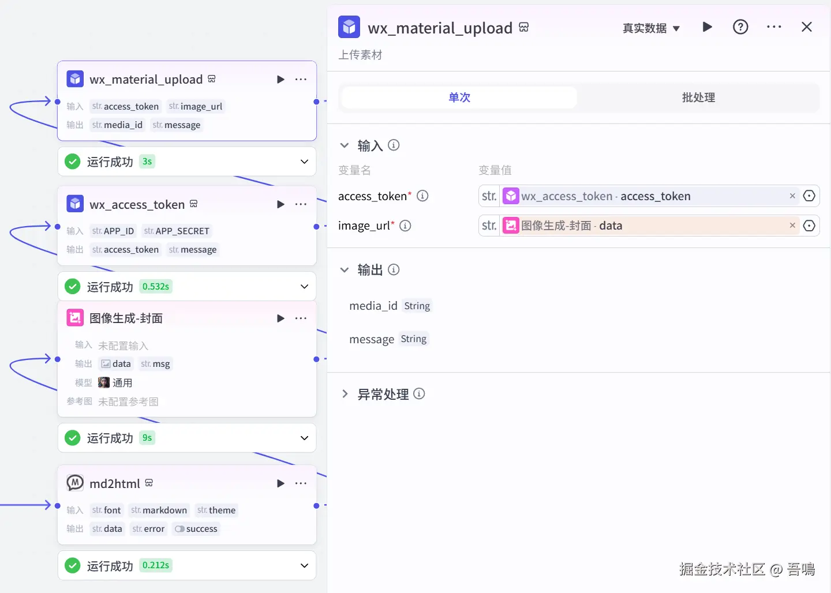
Task: Run node from the side panel header
Action: [x=707, y=27]
